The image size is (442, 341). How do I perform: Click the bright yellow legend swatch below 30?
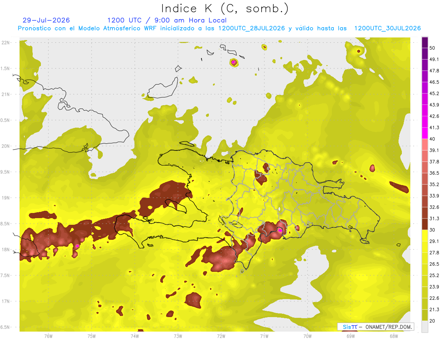(x=425, y=235)
